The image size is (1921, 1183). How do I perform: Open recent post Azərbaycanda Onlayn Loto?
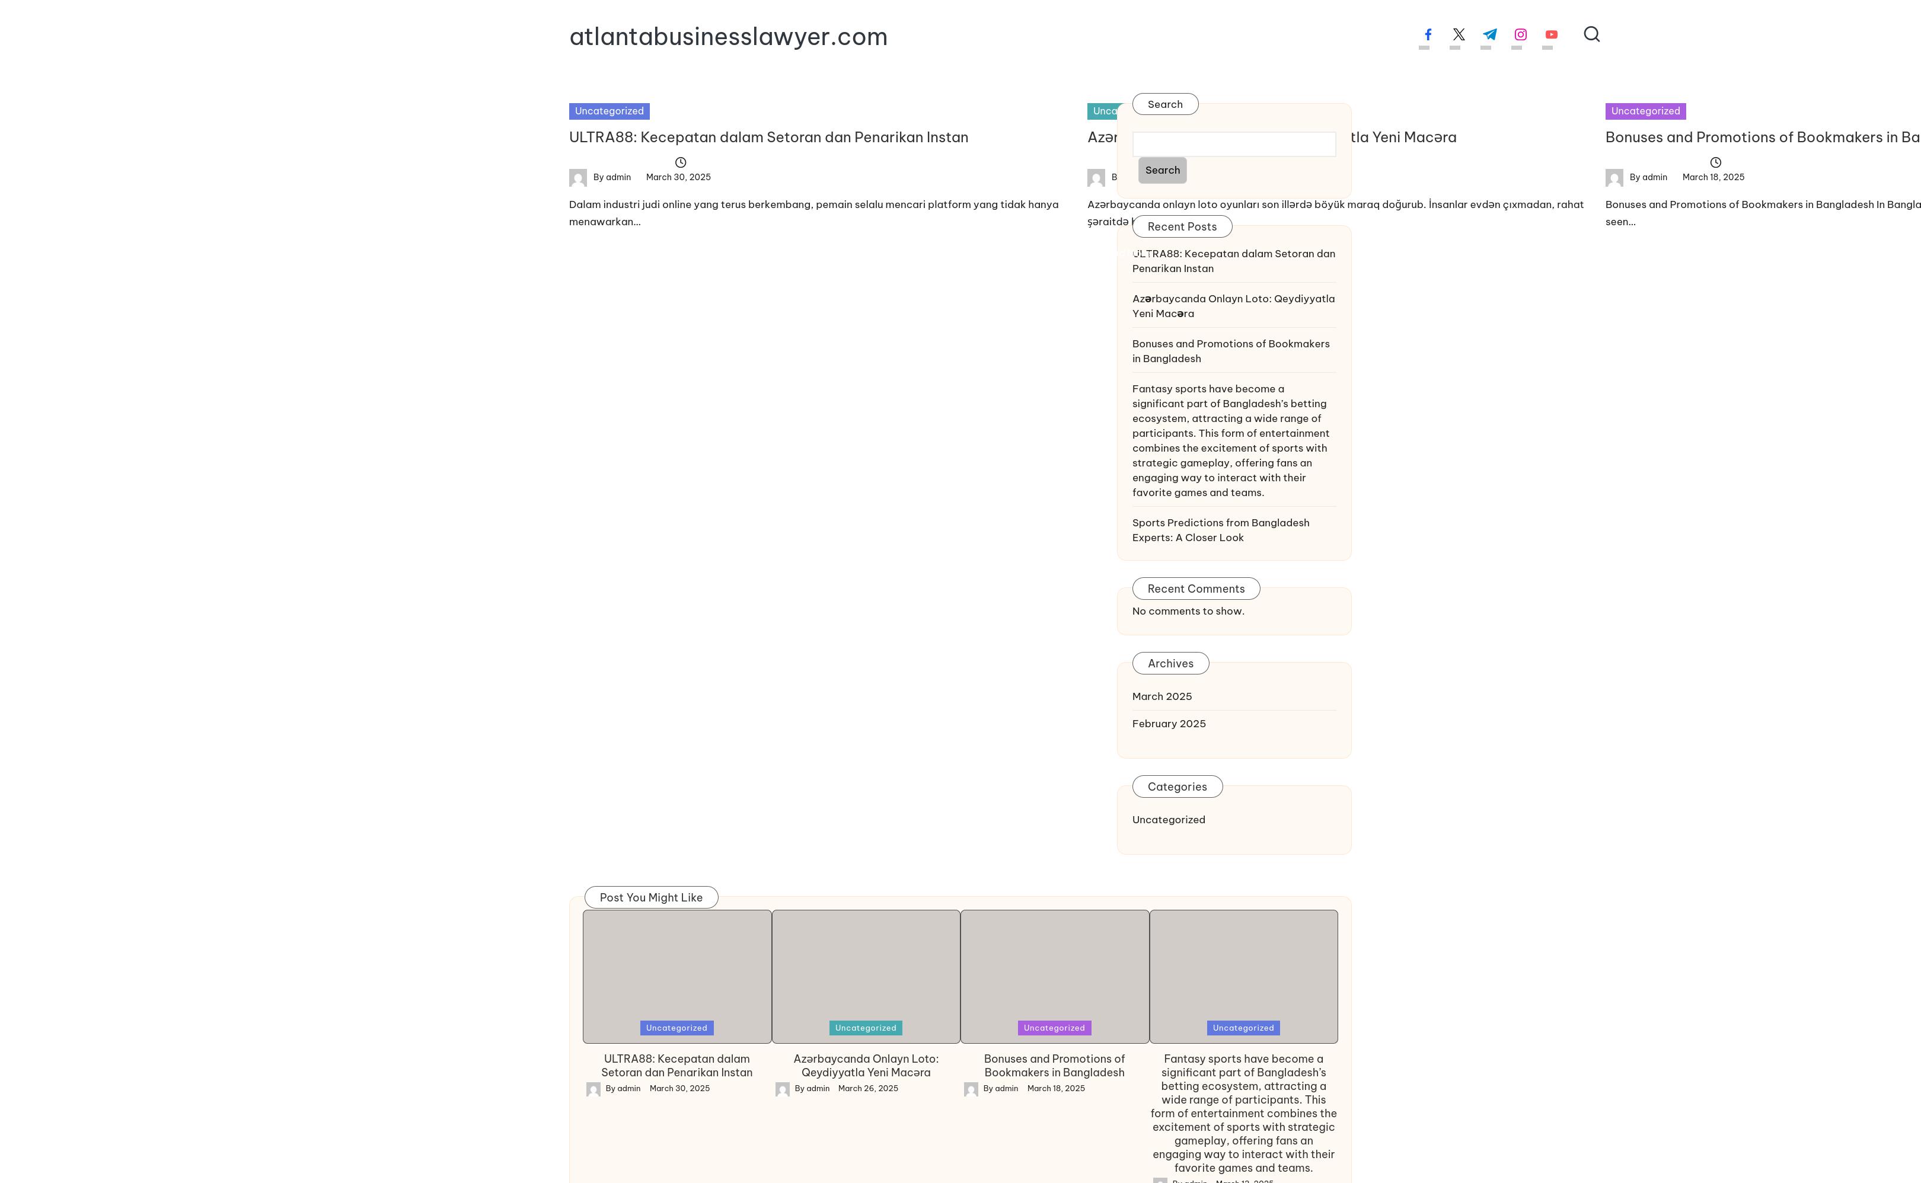tap(1234, 306)
